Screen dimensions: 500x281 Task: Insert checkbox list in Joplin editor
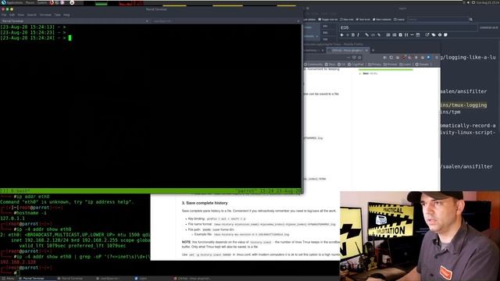click(x=400, y=35)
